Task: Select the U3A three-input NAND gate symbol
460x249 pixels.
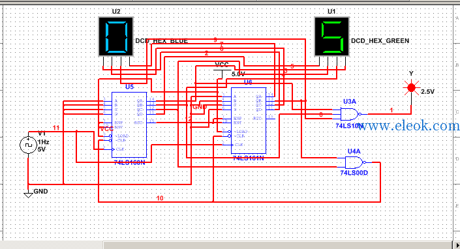Action: coord(350,114)
